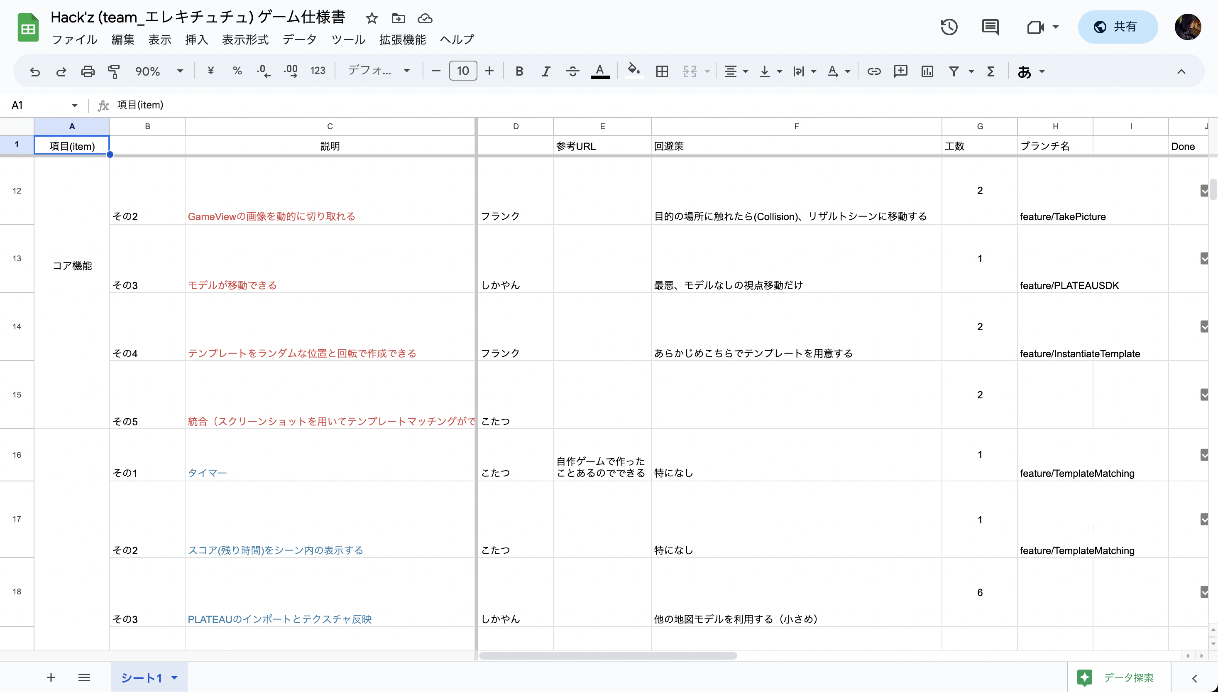Insert a comment on the cell

point(900,71)
